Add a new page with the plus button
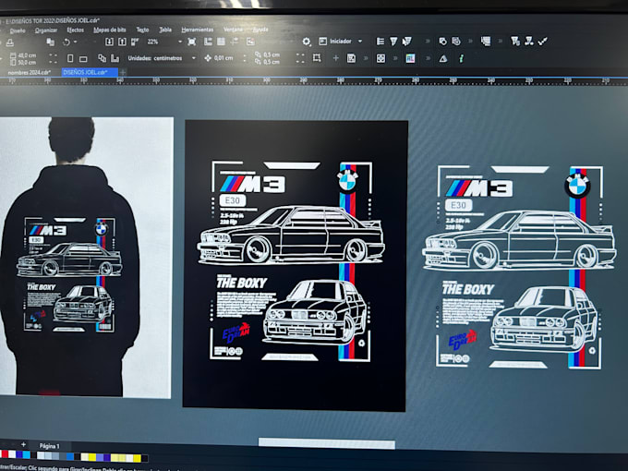The width and height of the screenshot is (628, 471). 24,444
